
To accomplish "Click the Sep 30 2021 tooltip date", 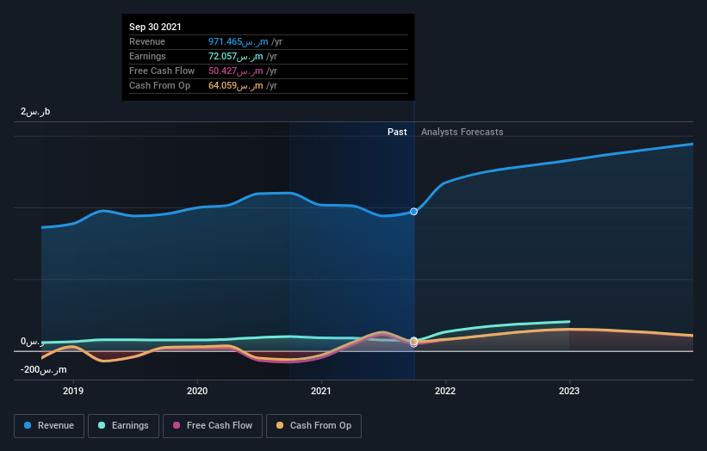I will coord(155,27).
